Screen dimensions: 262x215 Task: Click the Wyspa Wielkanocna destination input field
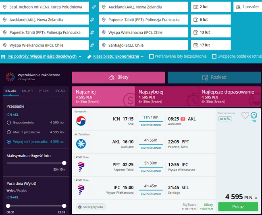pyautogui.click(x=143, y=32)
